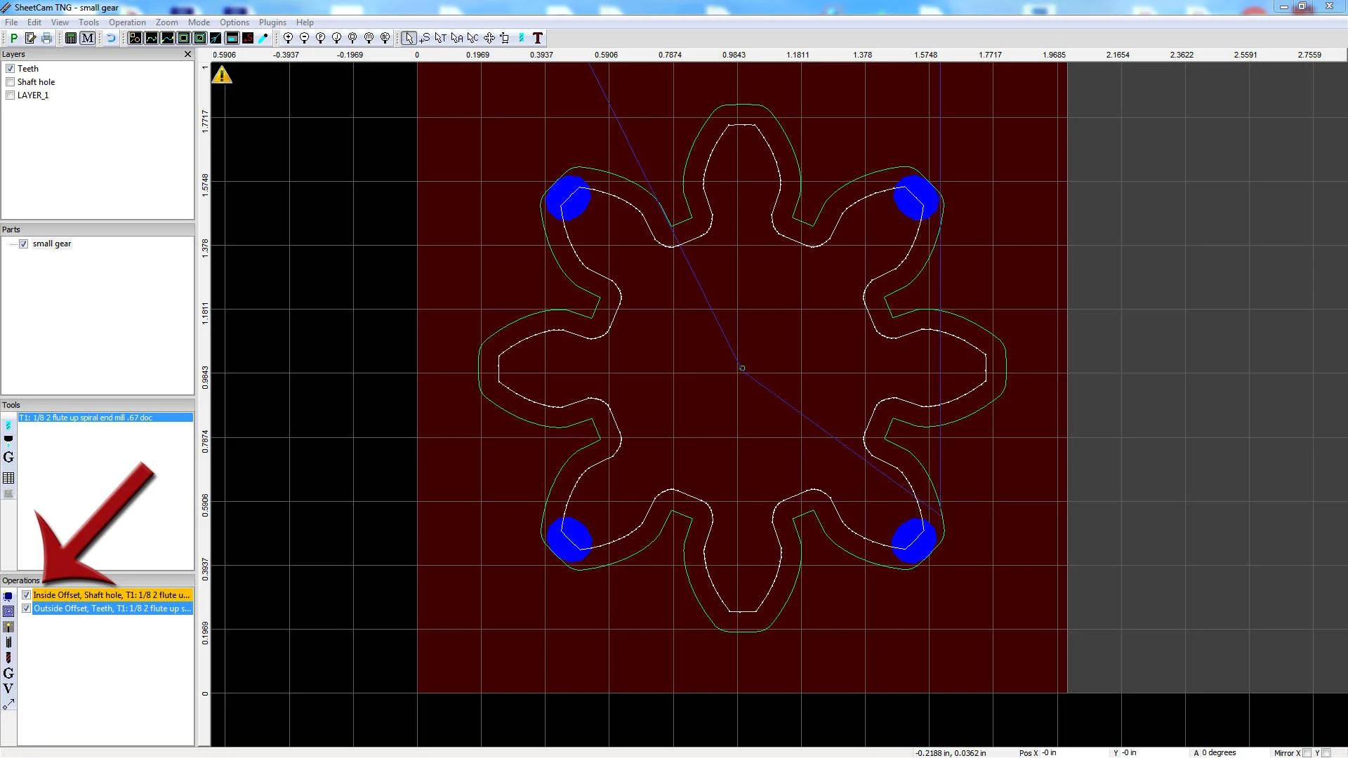1348x758 pixels.
Task: Click the Shaft hole layer name
Action: 36,82
